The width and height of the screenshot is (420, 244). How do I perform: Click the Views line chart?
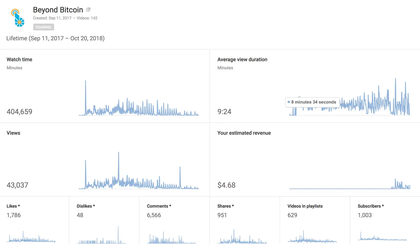139,171
